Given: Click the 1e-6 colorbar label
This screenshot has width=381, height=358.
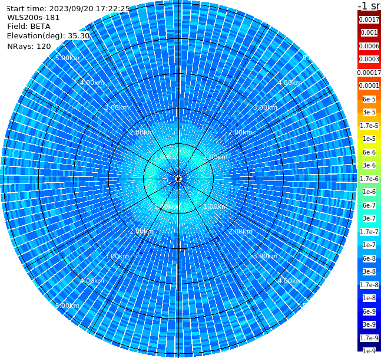Looking at the screenshot, I should [369, 192].
